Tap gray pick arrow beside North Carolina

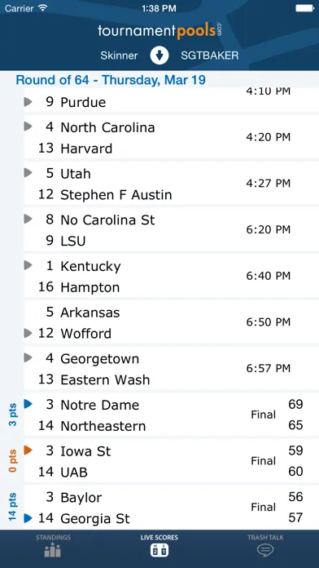[28, 126]
